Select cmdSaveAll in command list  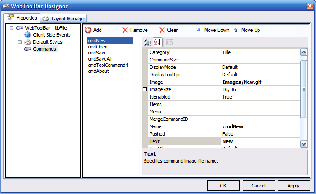pyautogui.click(x=100, y=59)
